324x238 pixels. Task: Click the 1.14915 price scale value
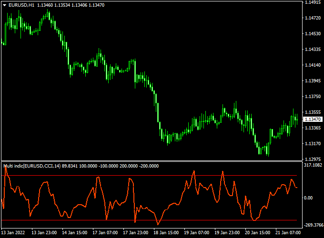point(313,2)
